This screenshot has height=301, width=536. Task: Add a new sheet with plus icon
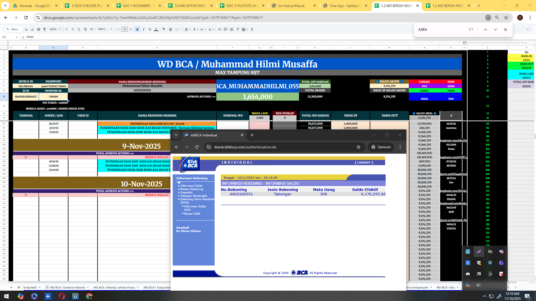tap(11, 287)
